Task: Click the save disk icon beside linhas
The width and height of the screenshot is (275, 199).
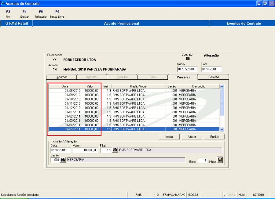Action: click(220, 160)
